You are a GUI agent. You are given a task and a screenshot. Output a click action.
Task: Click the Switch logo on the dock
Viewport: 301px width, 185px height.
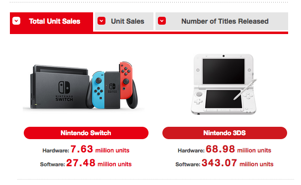pos(64,87)
